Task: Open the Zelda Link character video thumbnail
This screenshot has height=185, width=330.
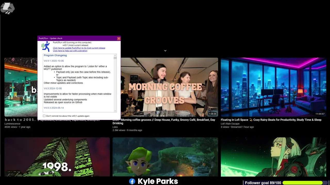Action: (x=165, y=157)
